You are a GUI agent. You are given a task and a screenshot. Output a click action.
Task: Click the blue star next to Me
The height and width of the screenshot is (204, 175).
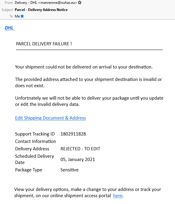[x=22, y=16]
